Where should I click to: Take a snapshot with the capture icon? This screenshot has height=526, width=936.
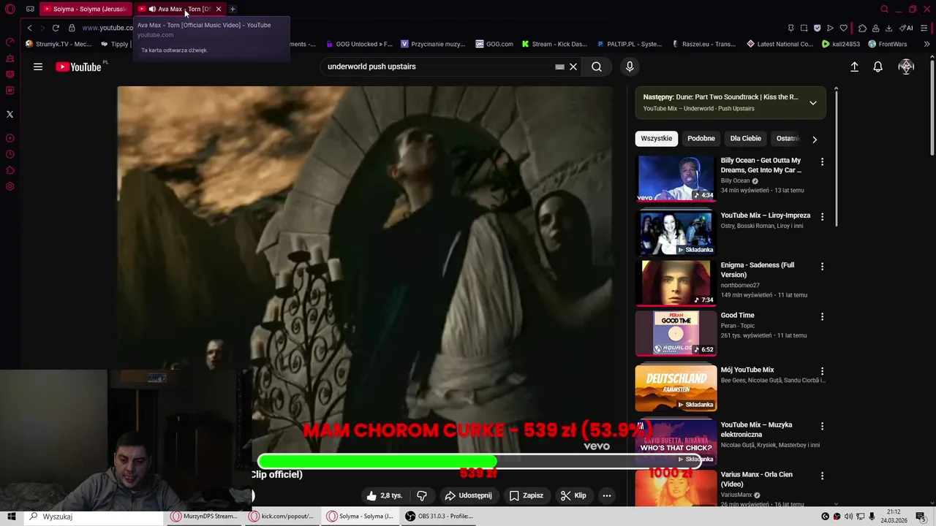[804, 28]
